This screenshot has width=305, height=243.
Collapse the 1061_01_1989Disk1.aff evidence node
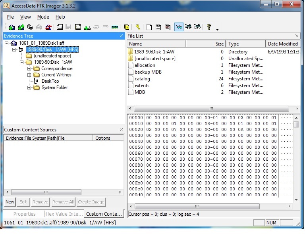coord(7,43)
